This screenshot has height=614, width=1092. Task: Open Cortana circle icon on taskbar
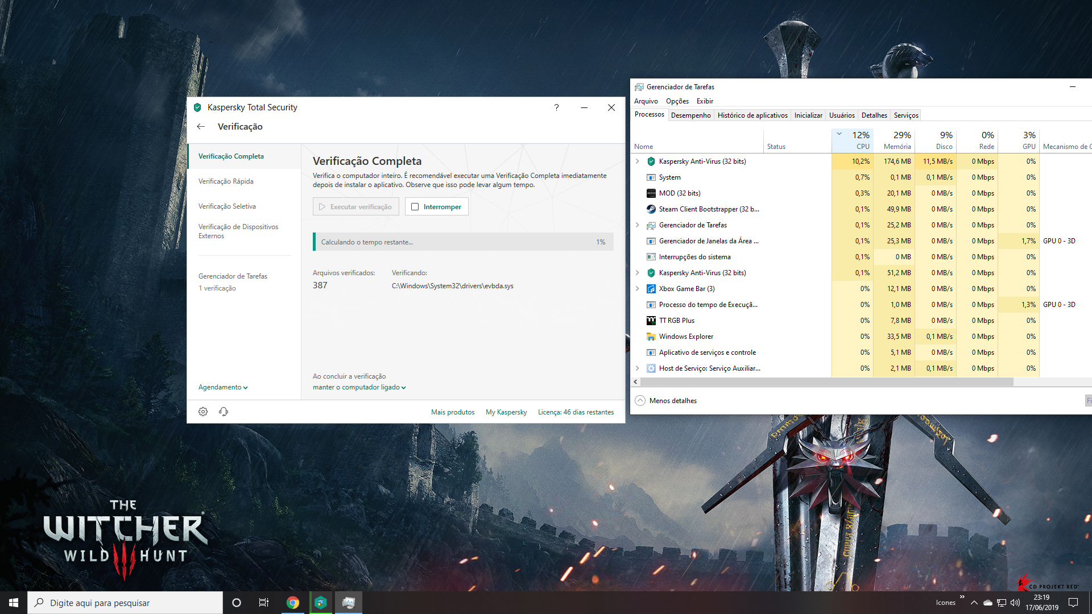[237, 603]
